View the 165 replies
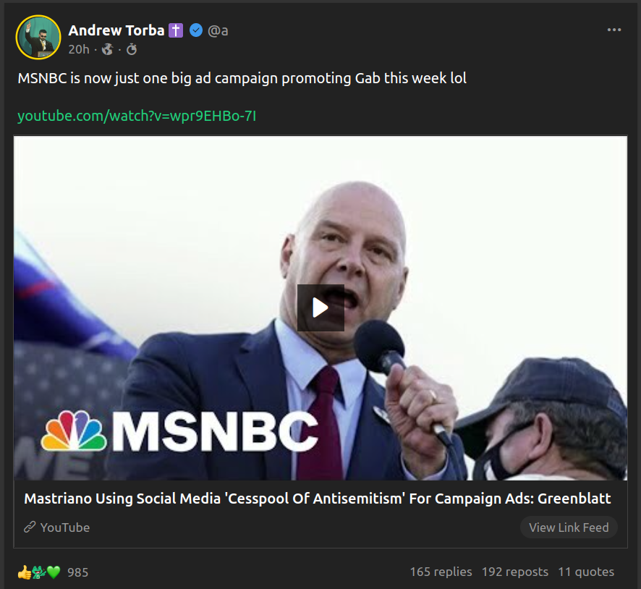 [441, 572]
